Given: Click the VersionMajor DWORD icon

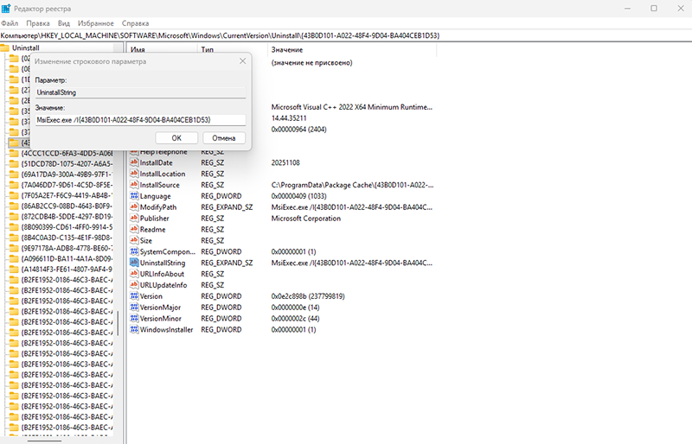Looking at the screenshot, I should pos(133,307).
